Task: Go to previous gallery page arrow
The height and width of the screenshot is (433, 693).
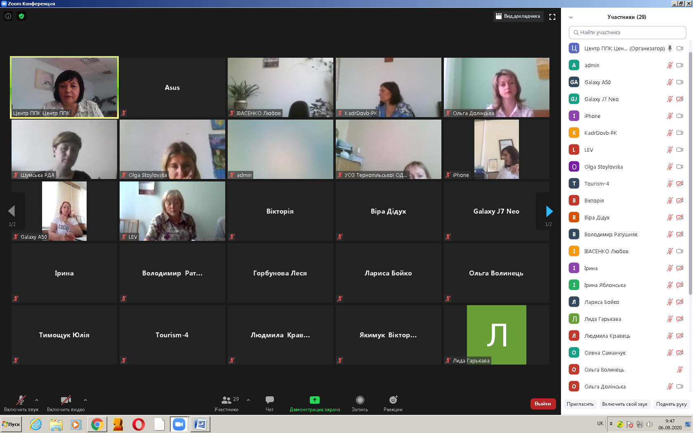Action: 12,211
